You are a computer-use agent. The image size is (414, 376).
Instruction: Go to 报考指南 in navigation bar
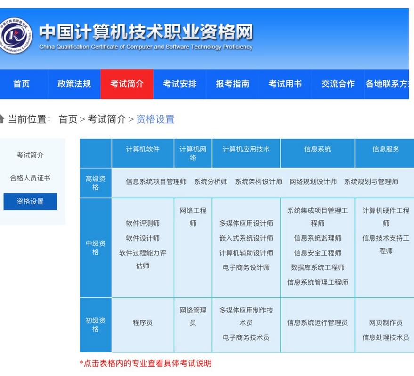[233, 84]
